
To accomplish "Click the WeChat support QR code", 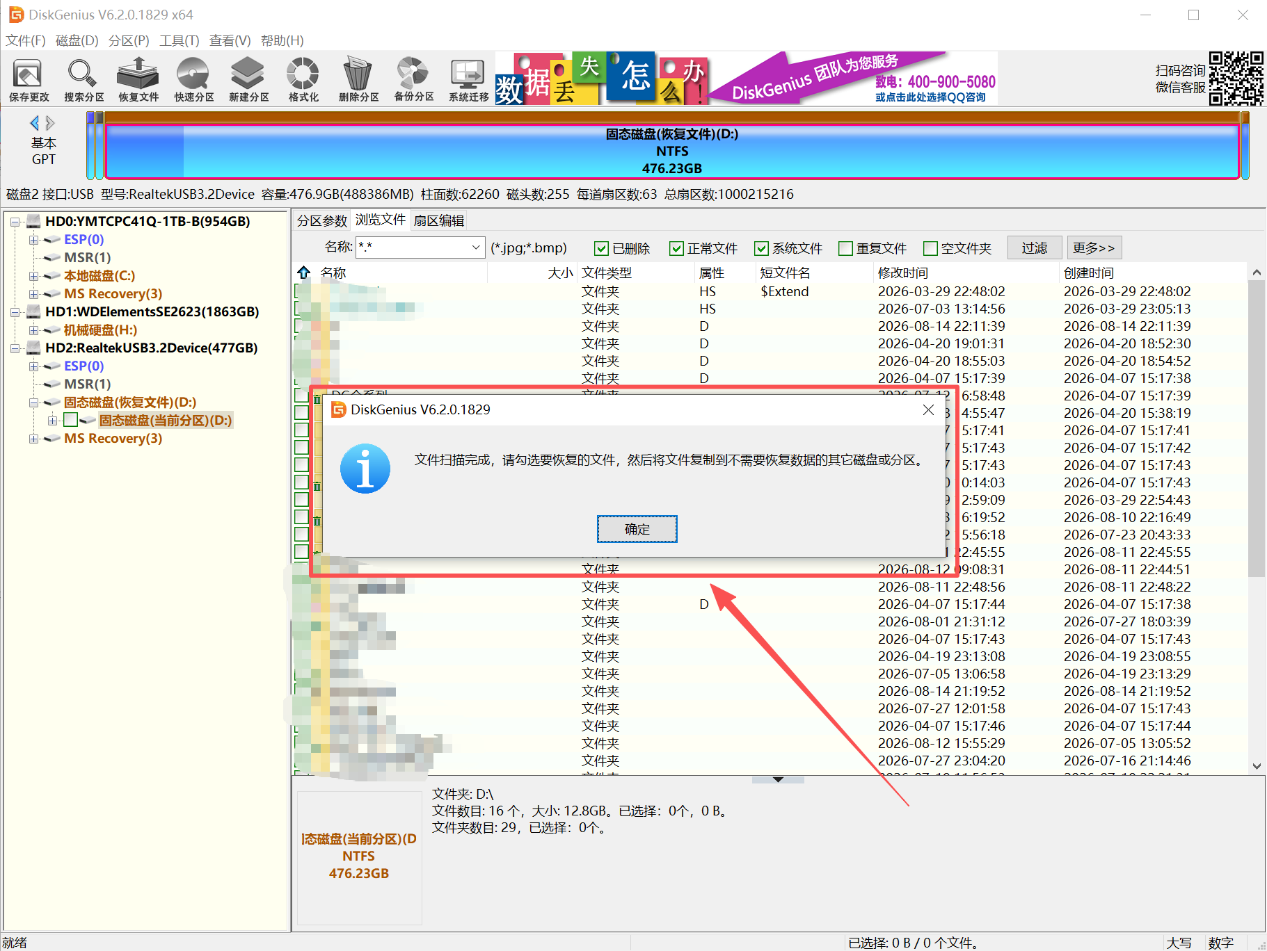I will click(1236, 78).
